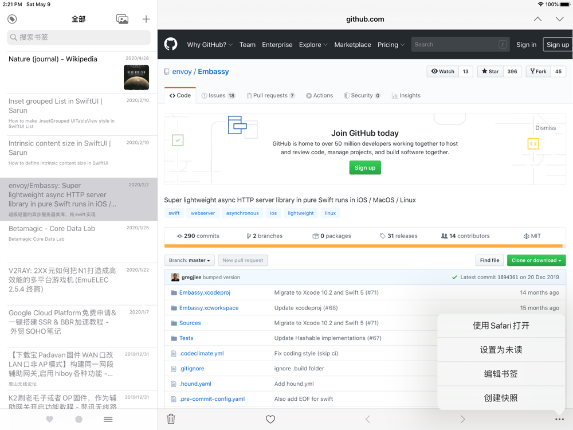Dismiss the Join GitHub banner
The height and width of the screenshot is (430, 573).
(545, 128)
